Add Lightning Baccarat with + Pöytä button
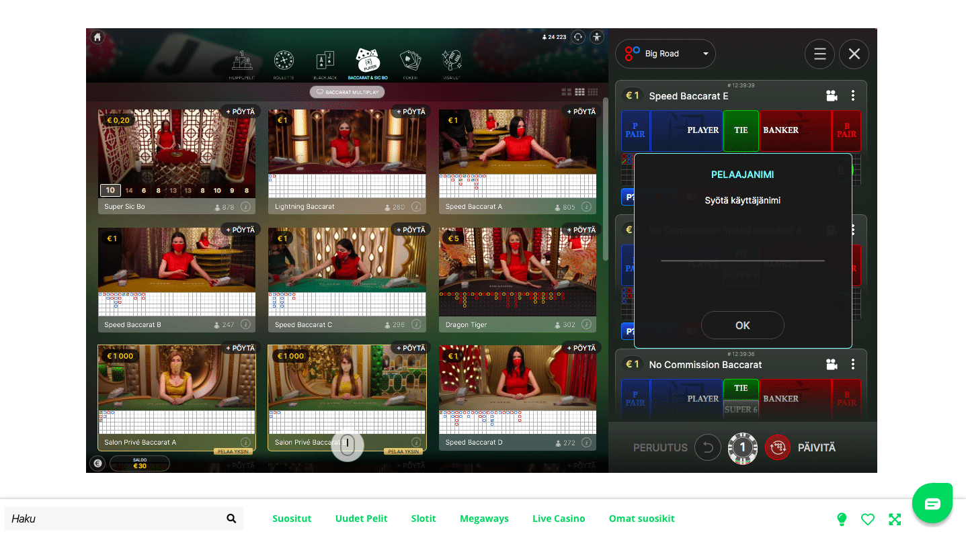The height and width of the screenshot is (536, 966). pos(410,111)
